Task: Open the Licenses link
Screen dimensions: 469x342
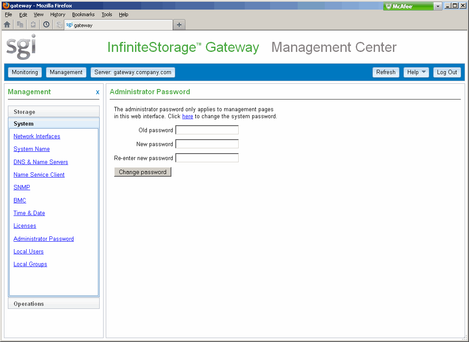Action: (25, 226)
